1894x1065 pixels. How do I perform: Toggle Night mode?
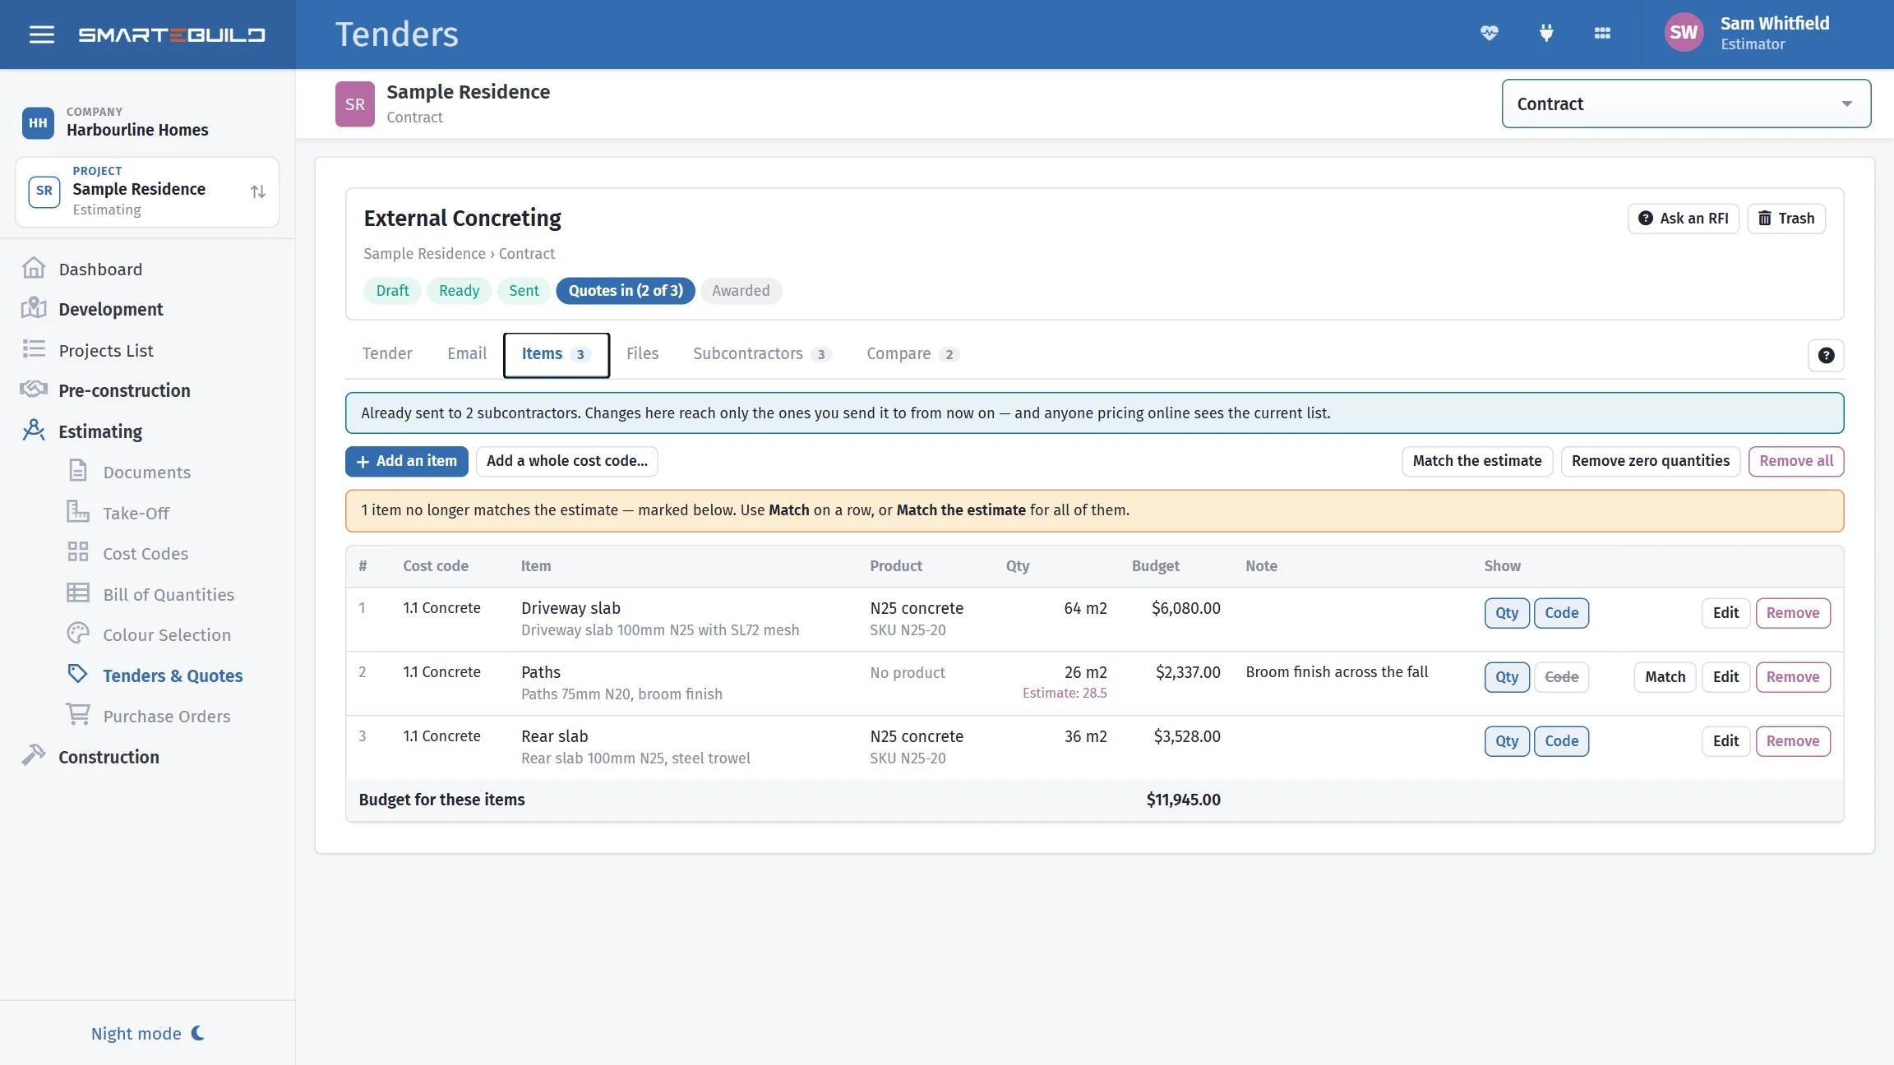pos(148,1033)
